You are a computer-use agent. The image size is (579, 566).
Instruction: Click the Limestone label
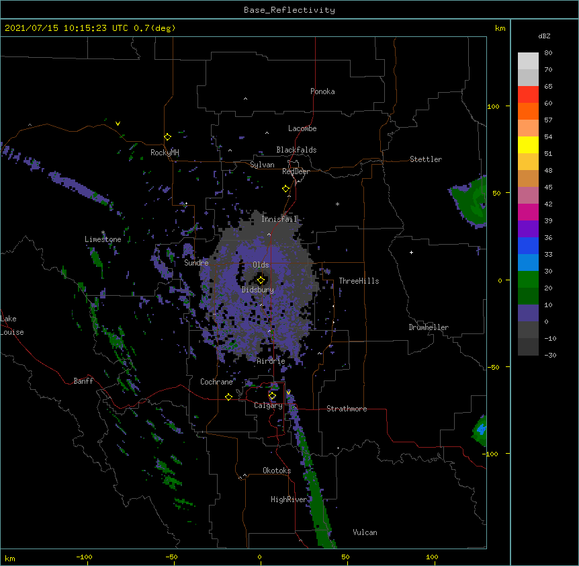pos(103,239)
